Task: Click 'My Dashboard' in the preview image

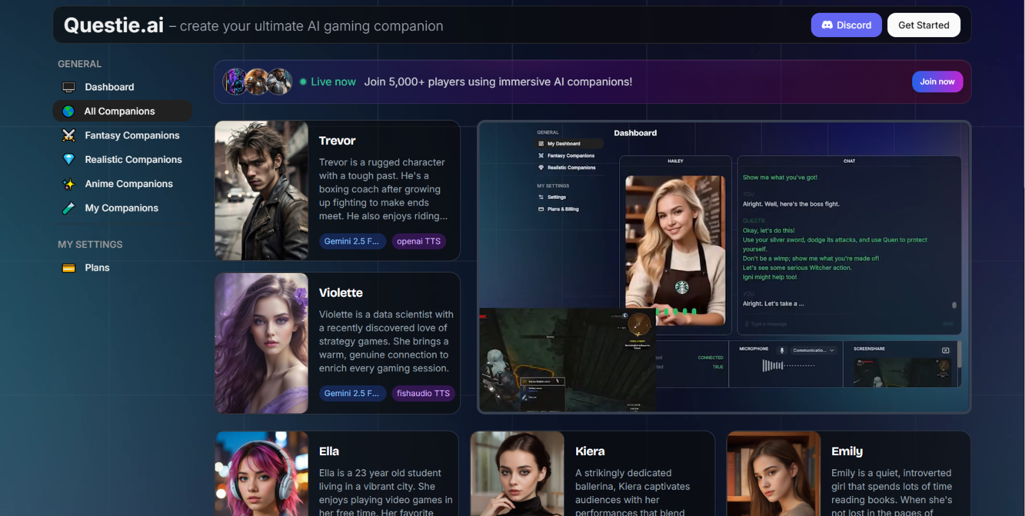Action: (x=563, y=144)
